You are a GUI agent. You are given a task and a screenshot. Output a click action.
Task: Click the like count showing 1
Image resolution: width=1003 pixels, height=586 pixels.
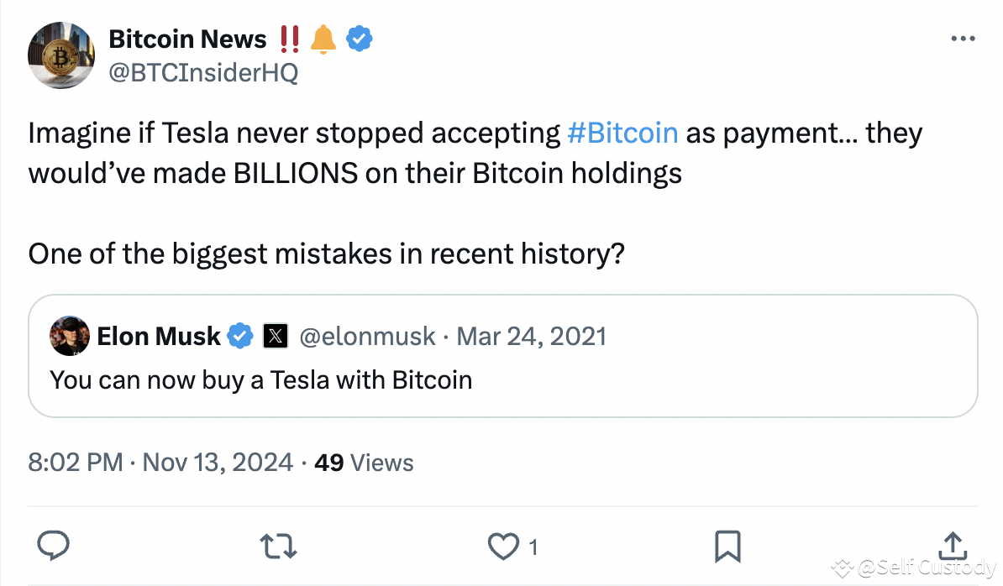pos(533,547)
